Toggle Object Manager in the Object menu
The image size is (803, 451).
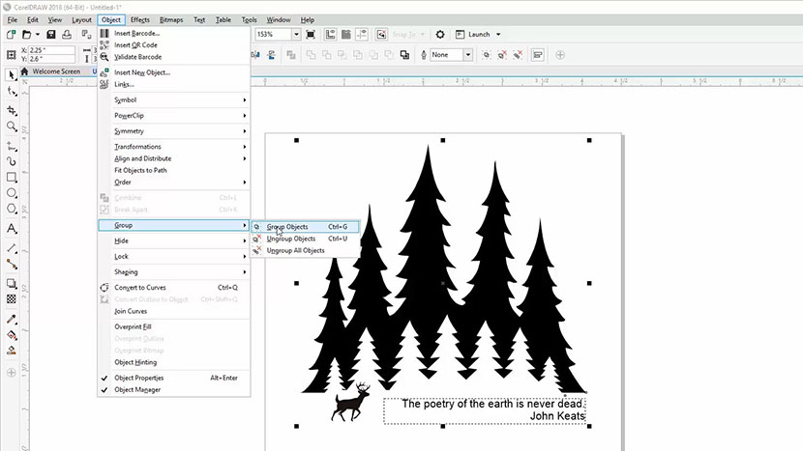tap(137, 390)
